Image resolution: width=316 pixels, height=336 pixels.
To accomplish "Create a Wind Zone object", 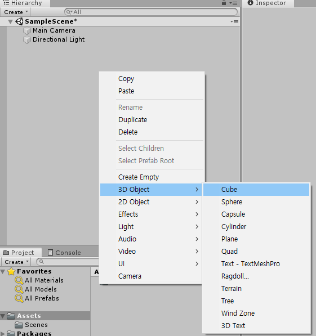I will 256,313.
